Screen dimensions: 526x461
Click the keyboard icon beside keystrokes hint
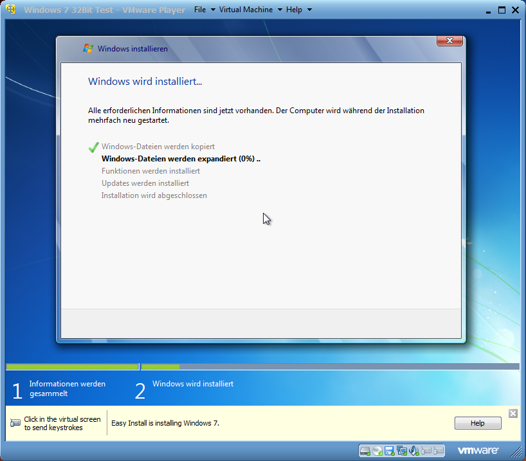[15, 423]
